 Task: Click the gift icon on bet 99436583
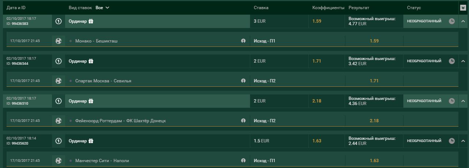[x=91, y=21]
